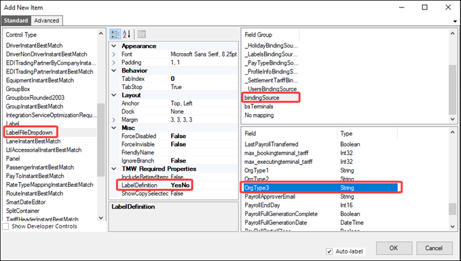Select _HolidayBindingSou... field group
This screenshot has width=461, height=261.
click(271, 46)
